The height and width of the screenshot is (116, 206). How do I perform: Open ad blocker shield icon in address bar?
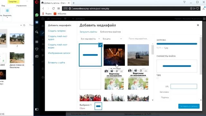(x=191, y=9)
